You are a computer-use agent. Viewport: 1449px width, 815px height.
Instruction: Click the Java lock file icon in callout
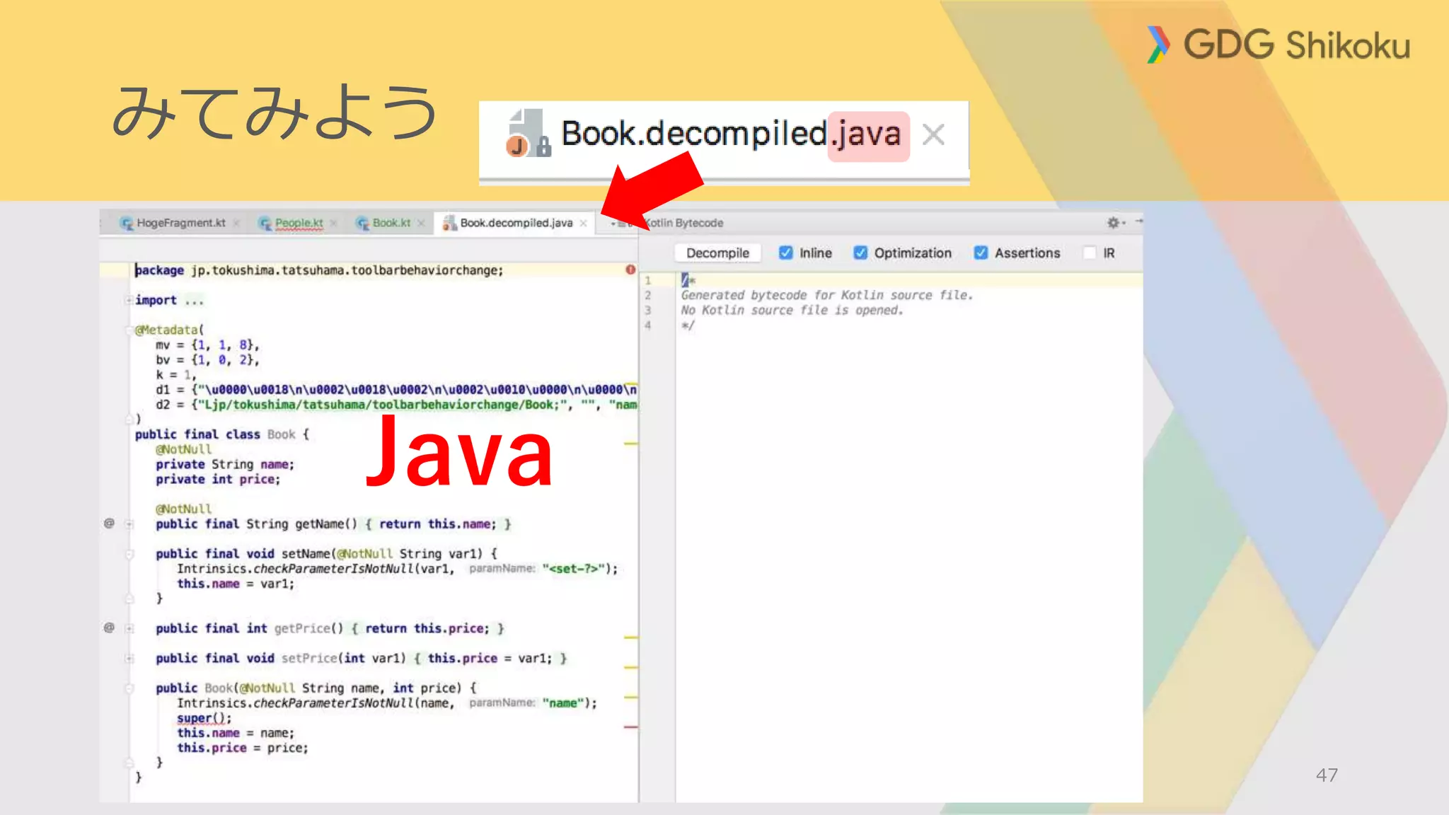tap(529, 134)
